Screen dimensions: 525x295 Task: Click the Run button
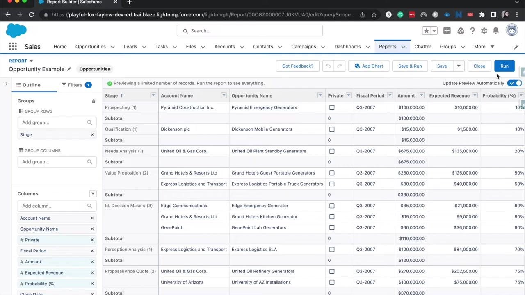[504, 66]
